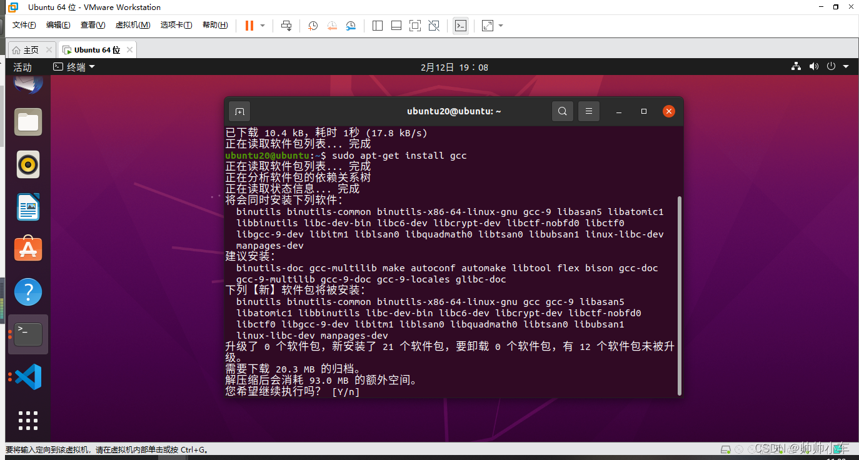This screenshot has height=460, width=859.
Task: Click the terminal vertical scrollbar
Action: click(x=680, y=296)
